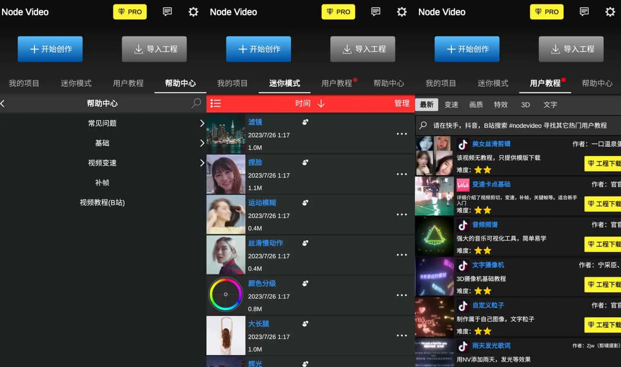
Task: Go back using the 帮助中心 back arrow
Action: tap(3, 103)
